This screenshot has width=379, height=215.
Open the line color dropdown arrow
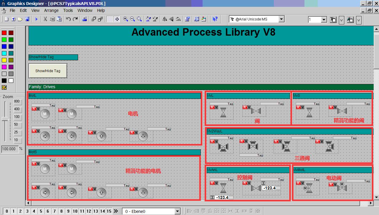click(342, 20)
